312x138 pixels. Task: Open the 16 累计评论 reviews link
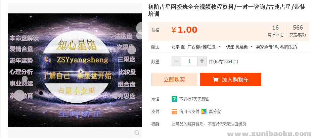pos(275,31)
